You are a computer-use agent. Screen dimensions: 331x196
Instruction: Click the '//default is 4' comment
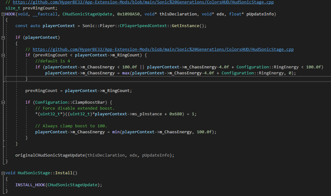[x=52, y=61]
